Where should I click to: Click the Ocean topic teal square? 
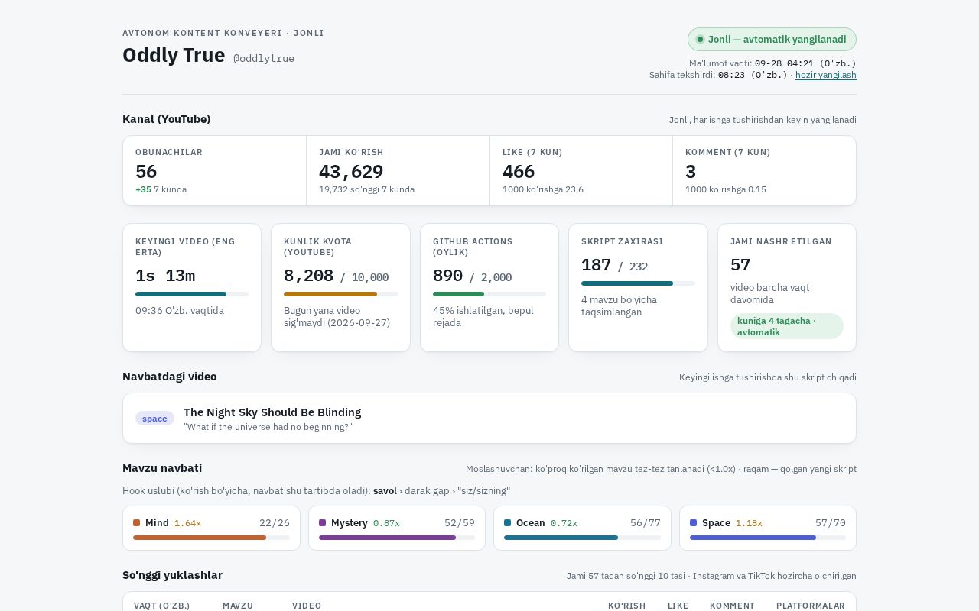508,523
